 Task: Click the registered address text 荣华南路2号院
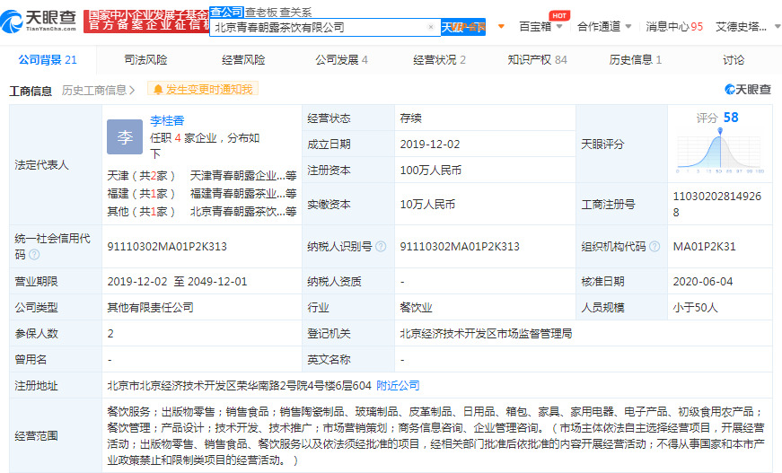point(268,385)
